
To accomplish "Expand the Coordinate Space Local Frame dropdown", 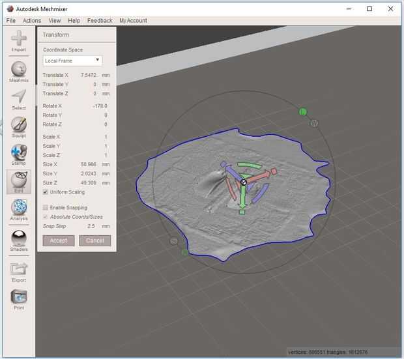I will pyautogui.click(x=72, y=61).
